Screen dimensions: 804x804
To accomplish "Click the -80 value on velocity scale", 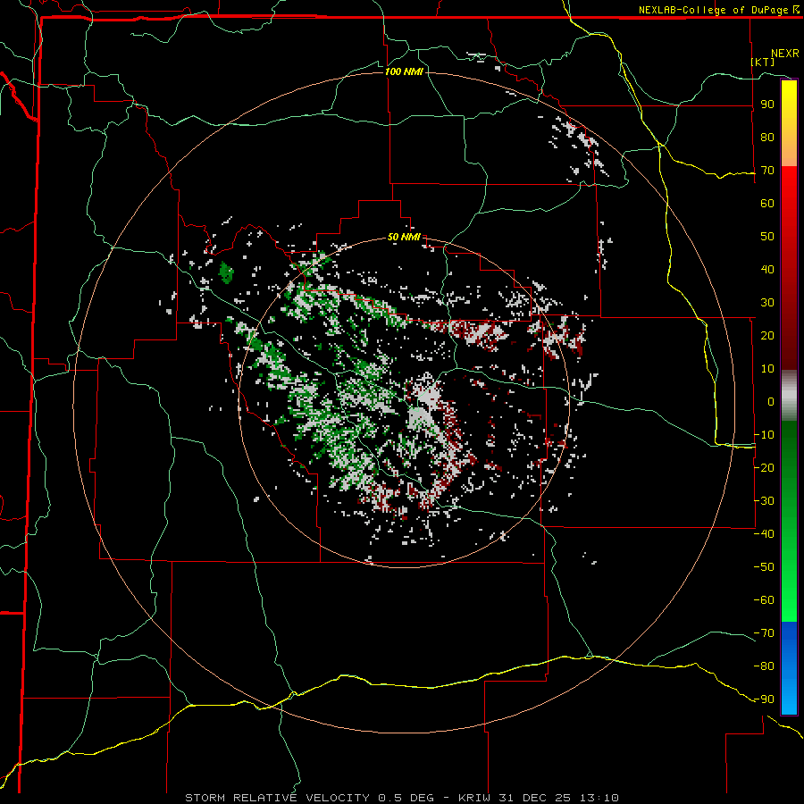I will pos(764,666).
